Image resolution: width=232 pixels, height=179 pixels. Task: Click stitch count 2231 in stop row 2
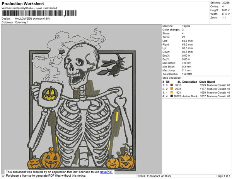(178, 89)
